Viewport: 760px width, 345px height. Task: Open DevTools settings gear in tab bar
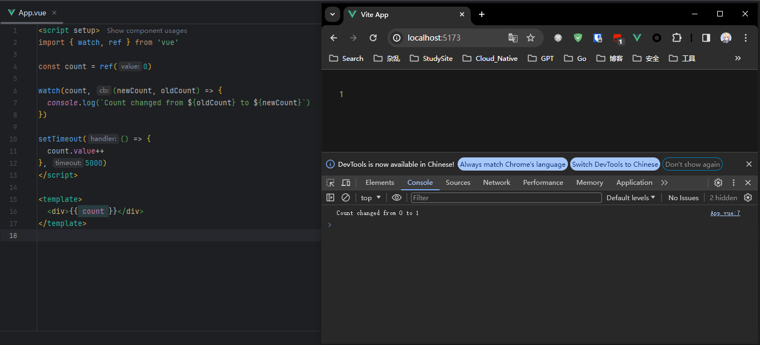(718, 183)
